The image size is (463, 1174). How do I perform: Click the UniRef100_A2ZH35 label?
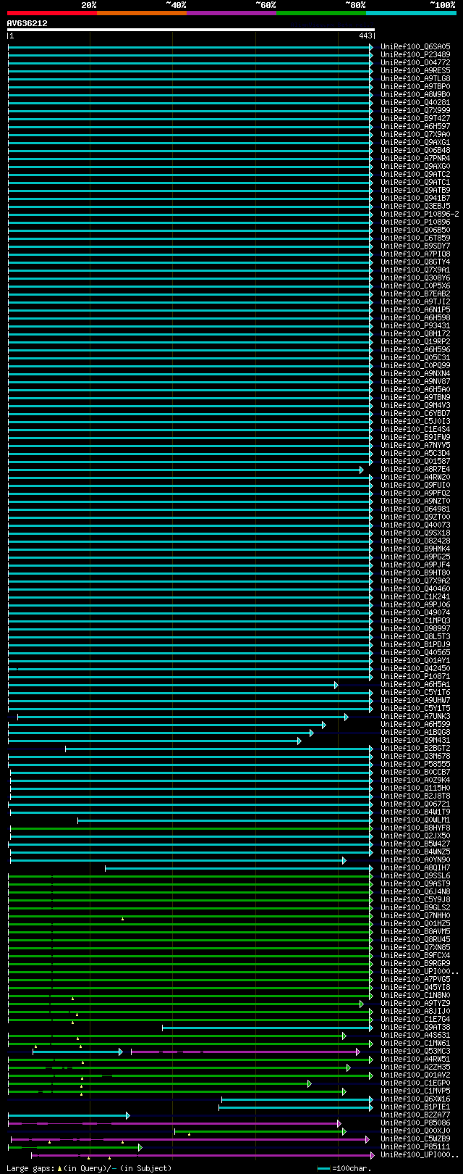[415, 1067]
